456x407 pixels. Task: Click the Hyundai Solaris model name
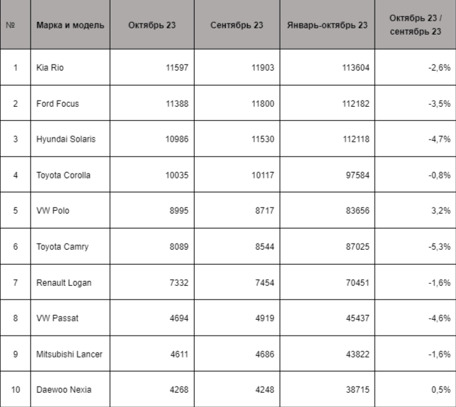pos(66,139)
